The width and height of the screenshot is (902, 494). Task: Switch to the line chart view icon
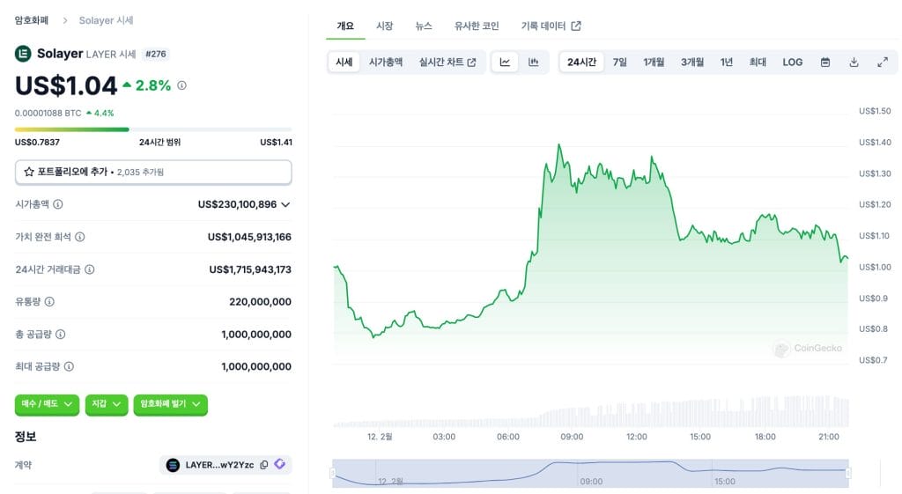pyautogui.click(x=505, y=63)
